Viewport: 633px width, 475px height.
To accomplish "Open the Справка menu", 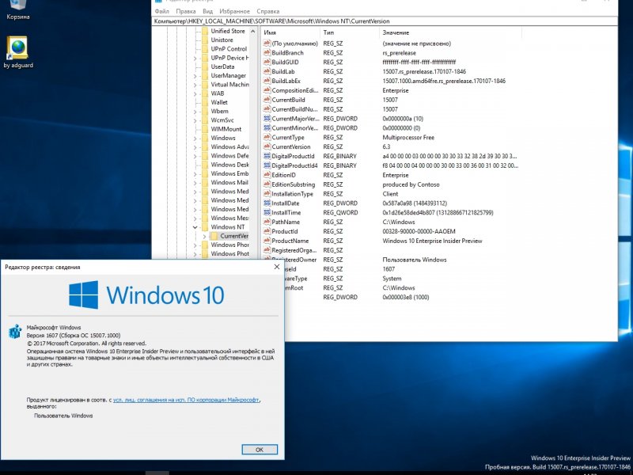I will point(268,11).
